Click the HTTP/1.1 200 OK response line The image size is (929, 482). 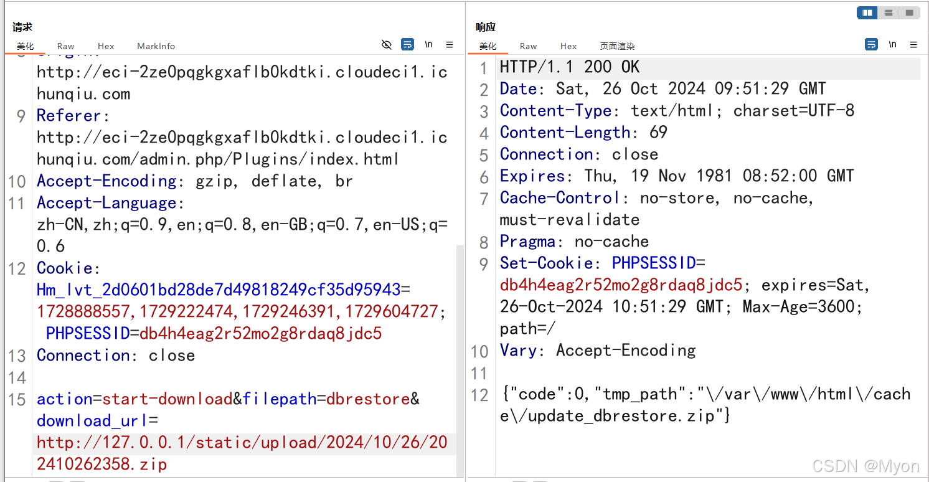pos(569,67)
